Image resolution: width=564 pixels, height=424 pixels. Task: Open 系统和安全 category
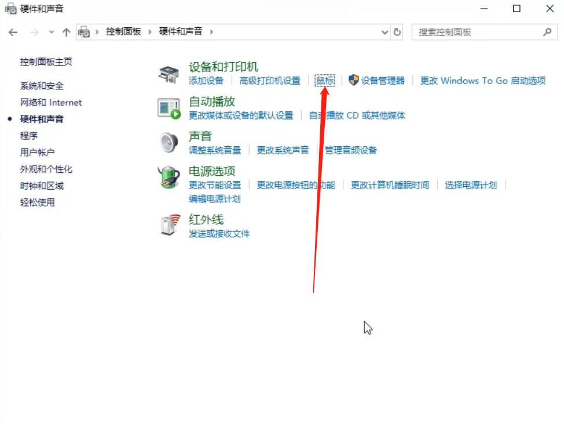point(42,86)
